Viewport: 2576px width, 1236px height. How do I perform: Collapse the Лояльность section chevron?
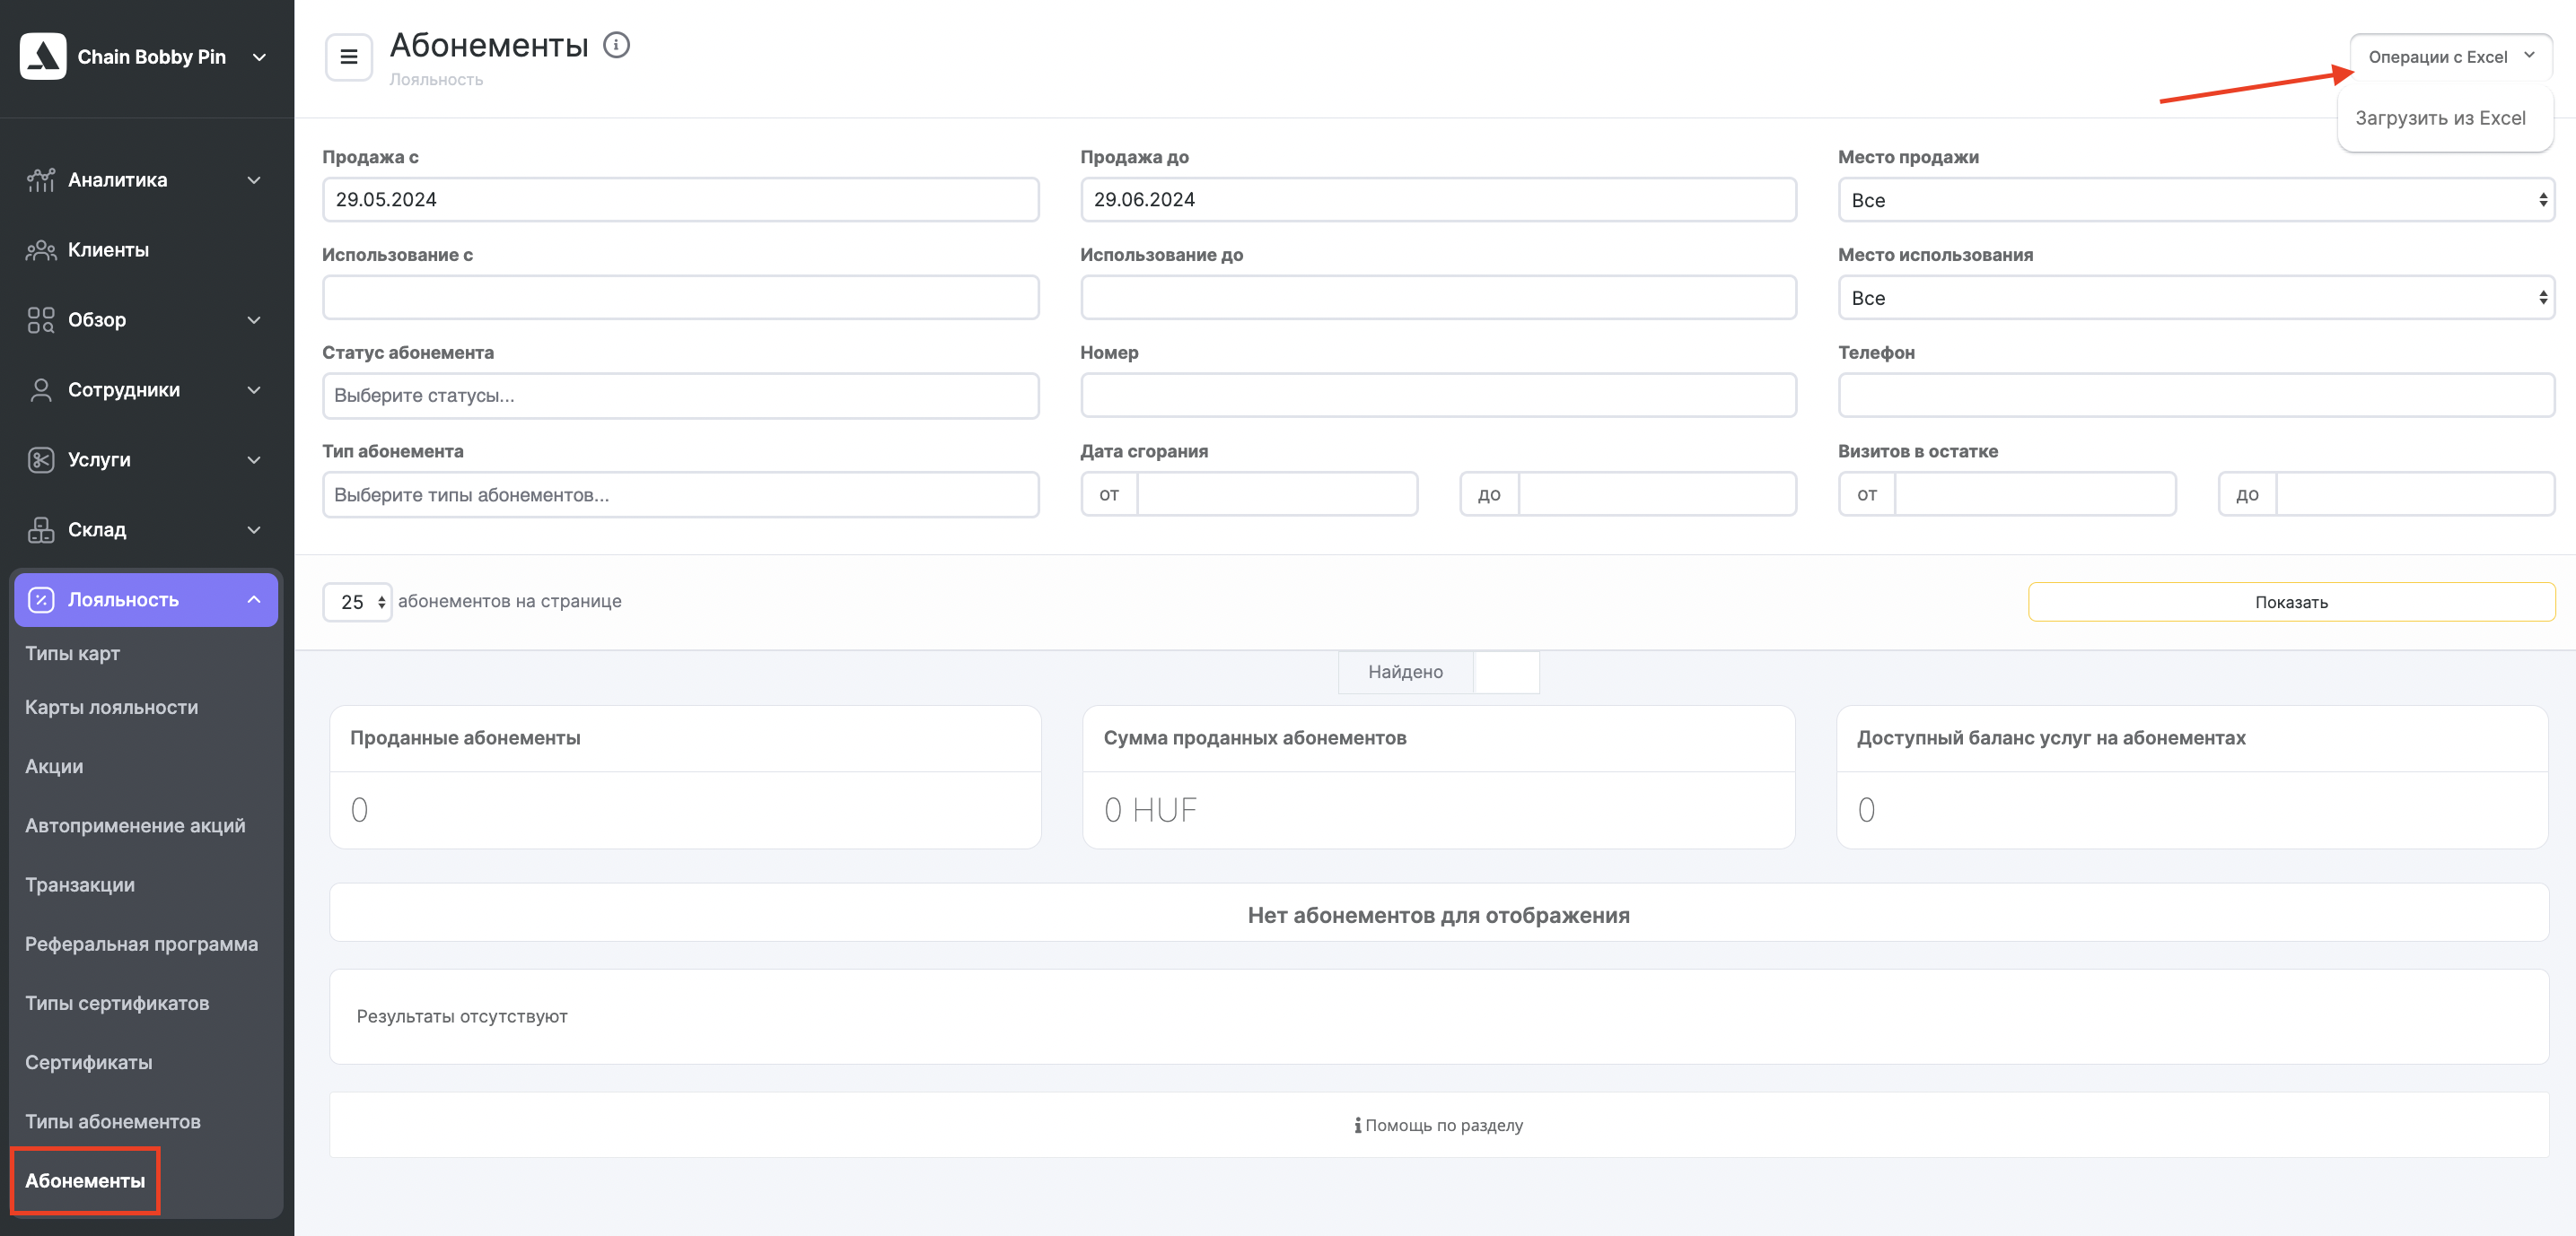pos(254,599)
